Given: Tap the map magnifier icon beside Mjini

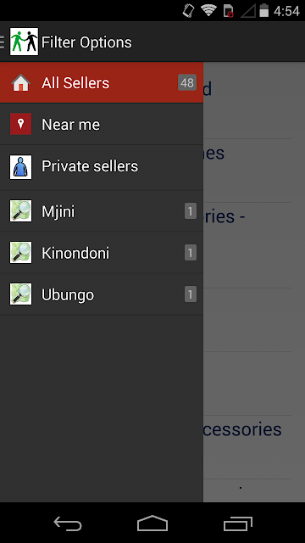Looking at the screenshot, I should pos(20,211).
